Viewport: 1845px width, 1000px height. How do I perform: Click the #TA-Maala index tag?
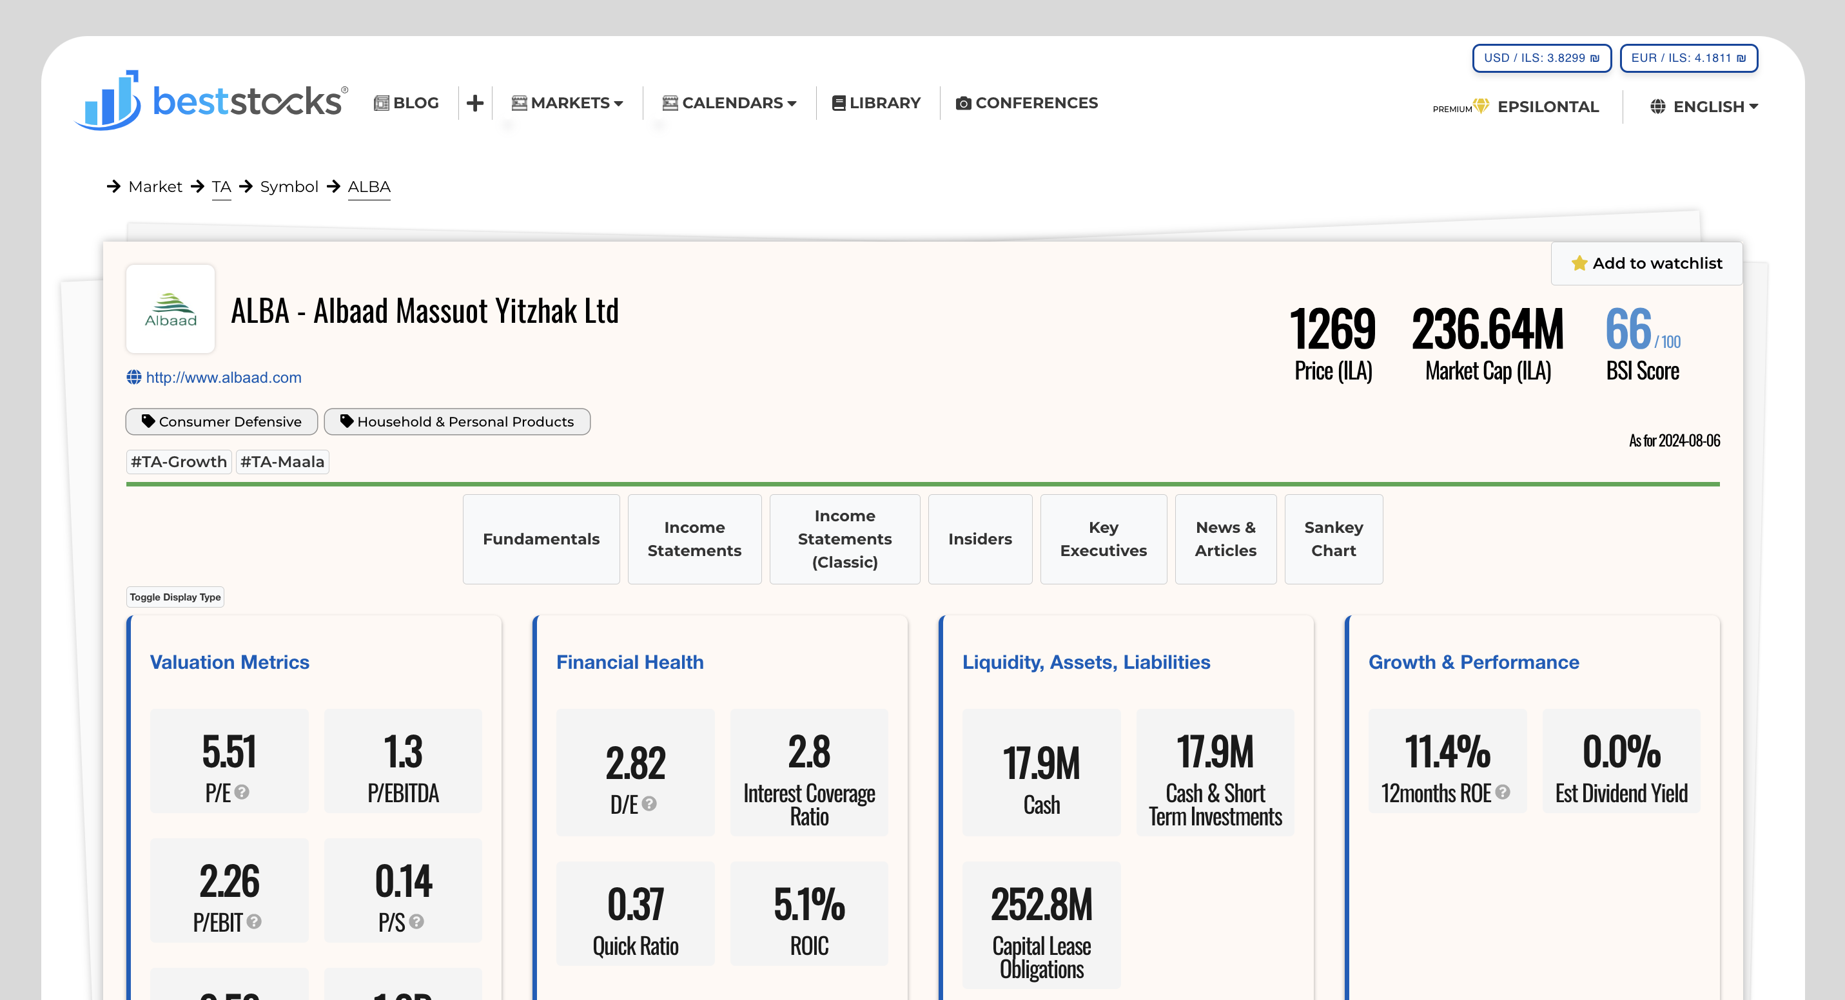(282, 462)
